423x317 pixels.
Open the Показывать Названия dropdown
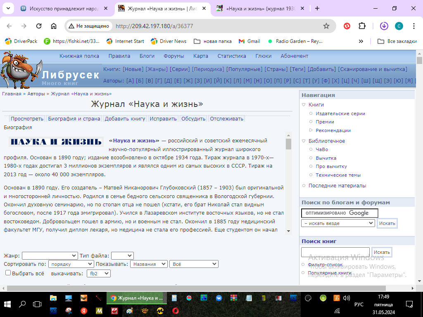coord(149,264)
